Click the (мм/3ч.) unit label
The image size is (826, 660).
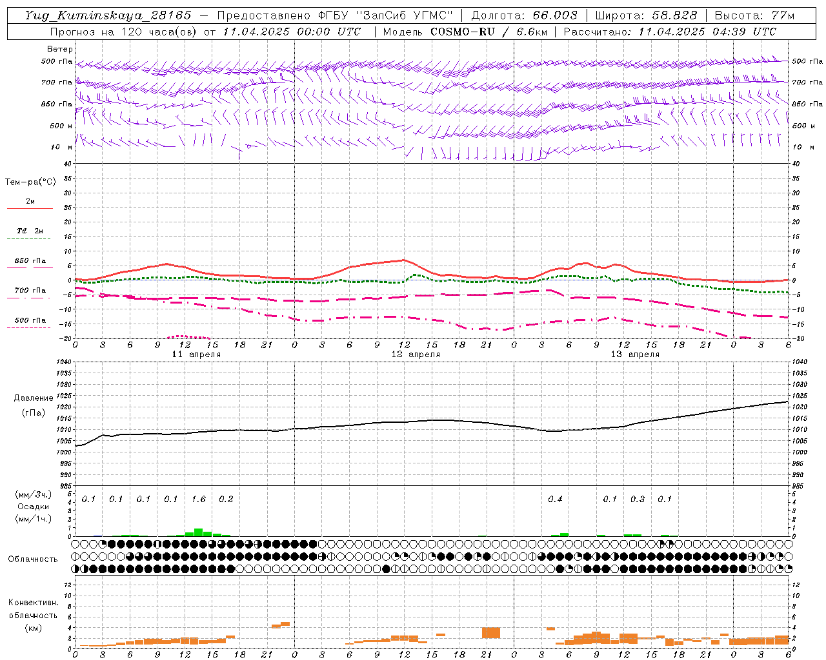point(33,494)
